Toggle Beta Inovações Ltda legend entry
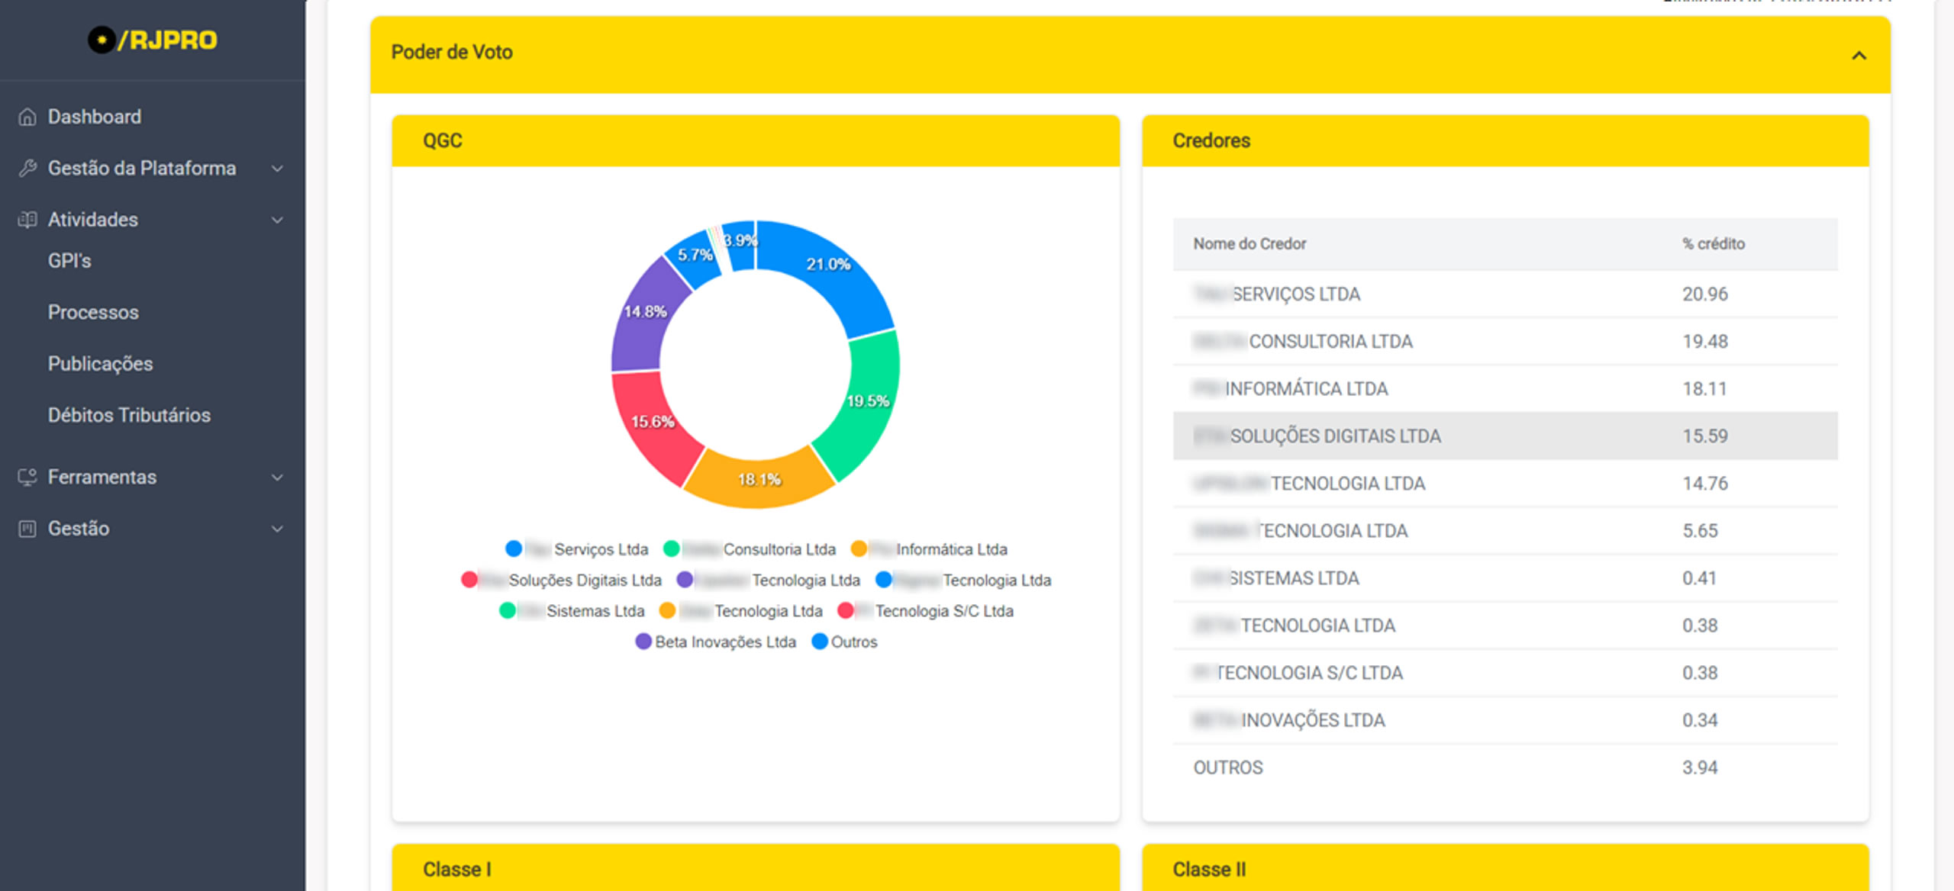 coord(724,642)
